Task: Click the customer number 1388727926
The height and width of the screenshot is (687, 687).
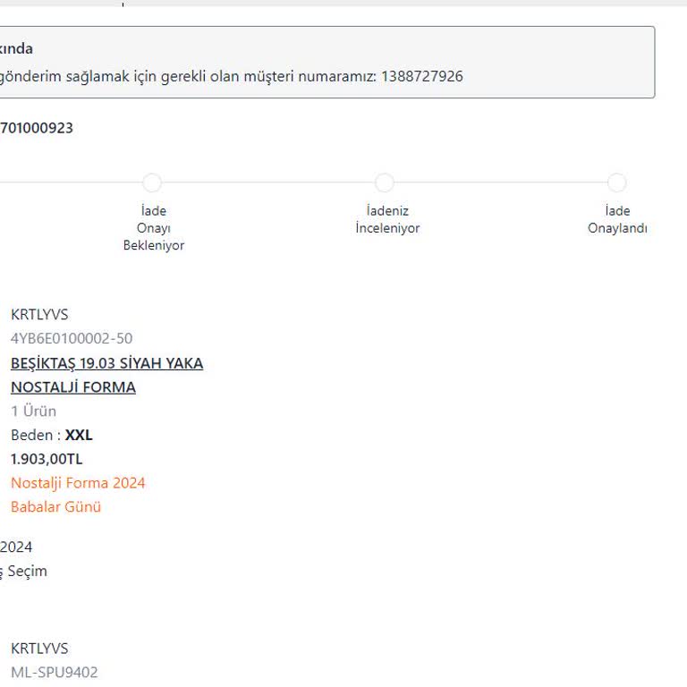Action: pos(422,76)
